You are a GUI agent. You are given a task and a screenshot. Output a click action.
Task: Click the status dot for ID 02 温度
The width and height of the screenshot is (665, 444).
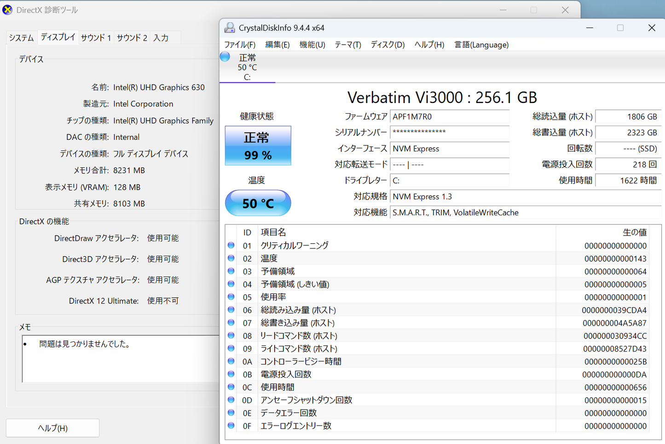(231, 258)
